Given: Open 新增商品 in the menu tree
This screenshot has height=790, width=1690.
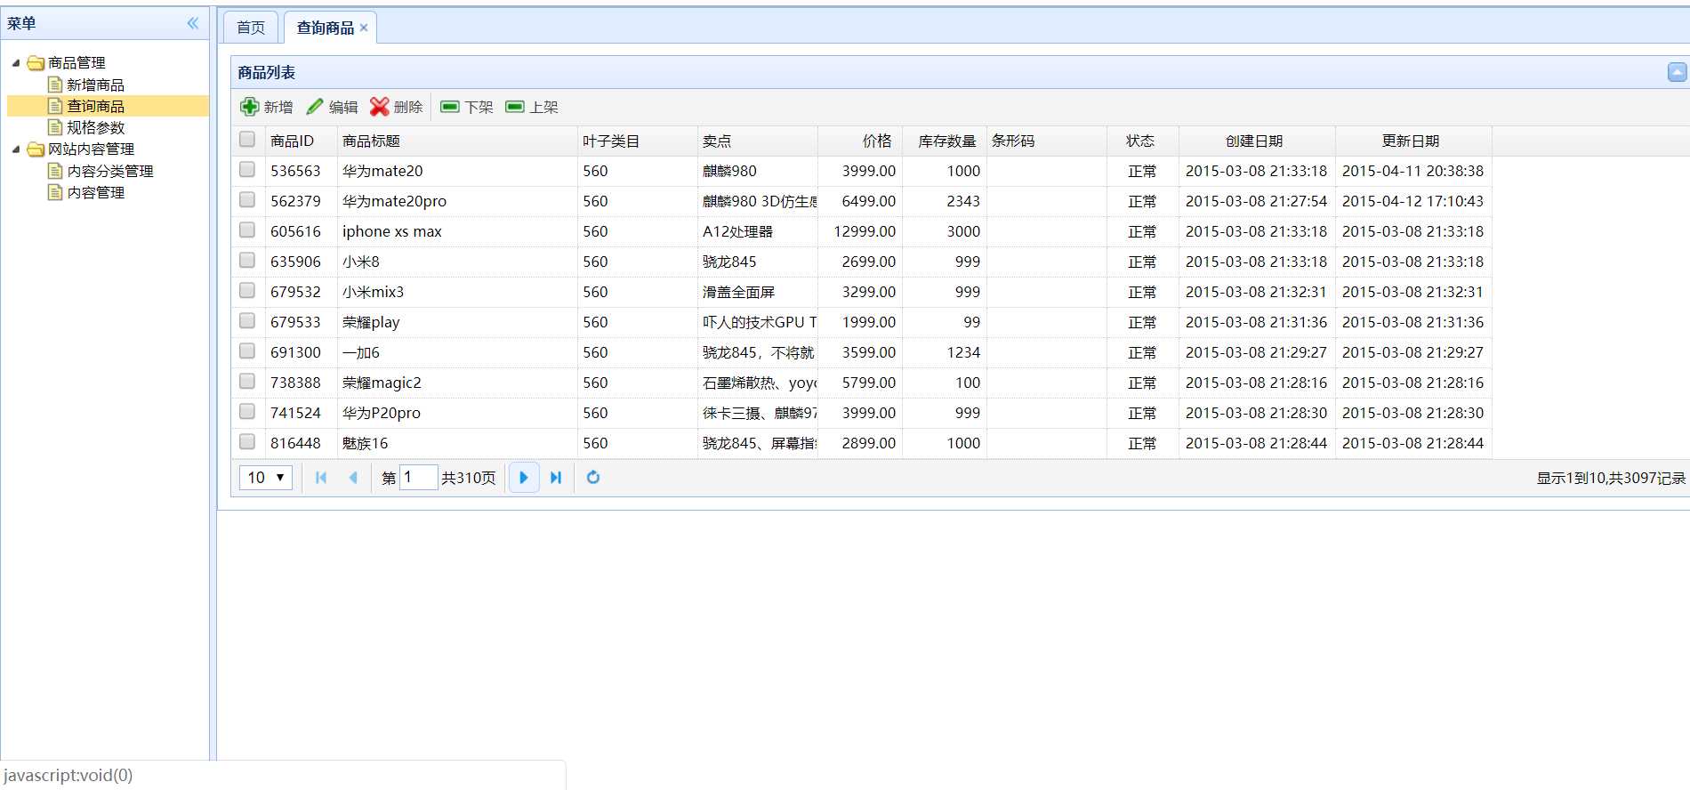Looking at the screenshot, I should pyautogui.click(x=96, y=85).
